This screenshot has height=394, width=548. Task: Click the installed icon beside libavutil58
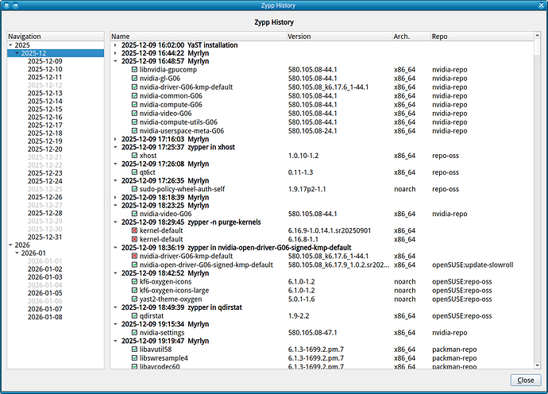[134, 348]
